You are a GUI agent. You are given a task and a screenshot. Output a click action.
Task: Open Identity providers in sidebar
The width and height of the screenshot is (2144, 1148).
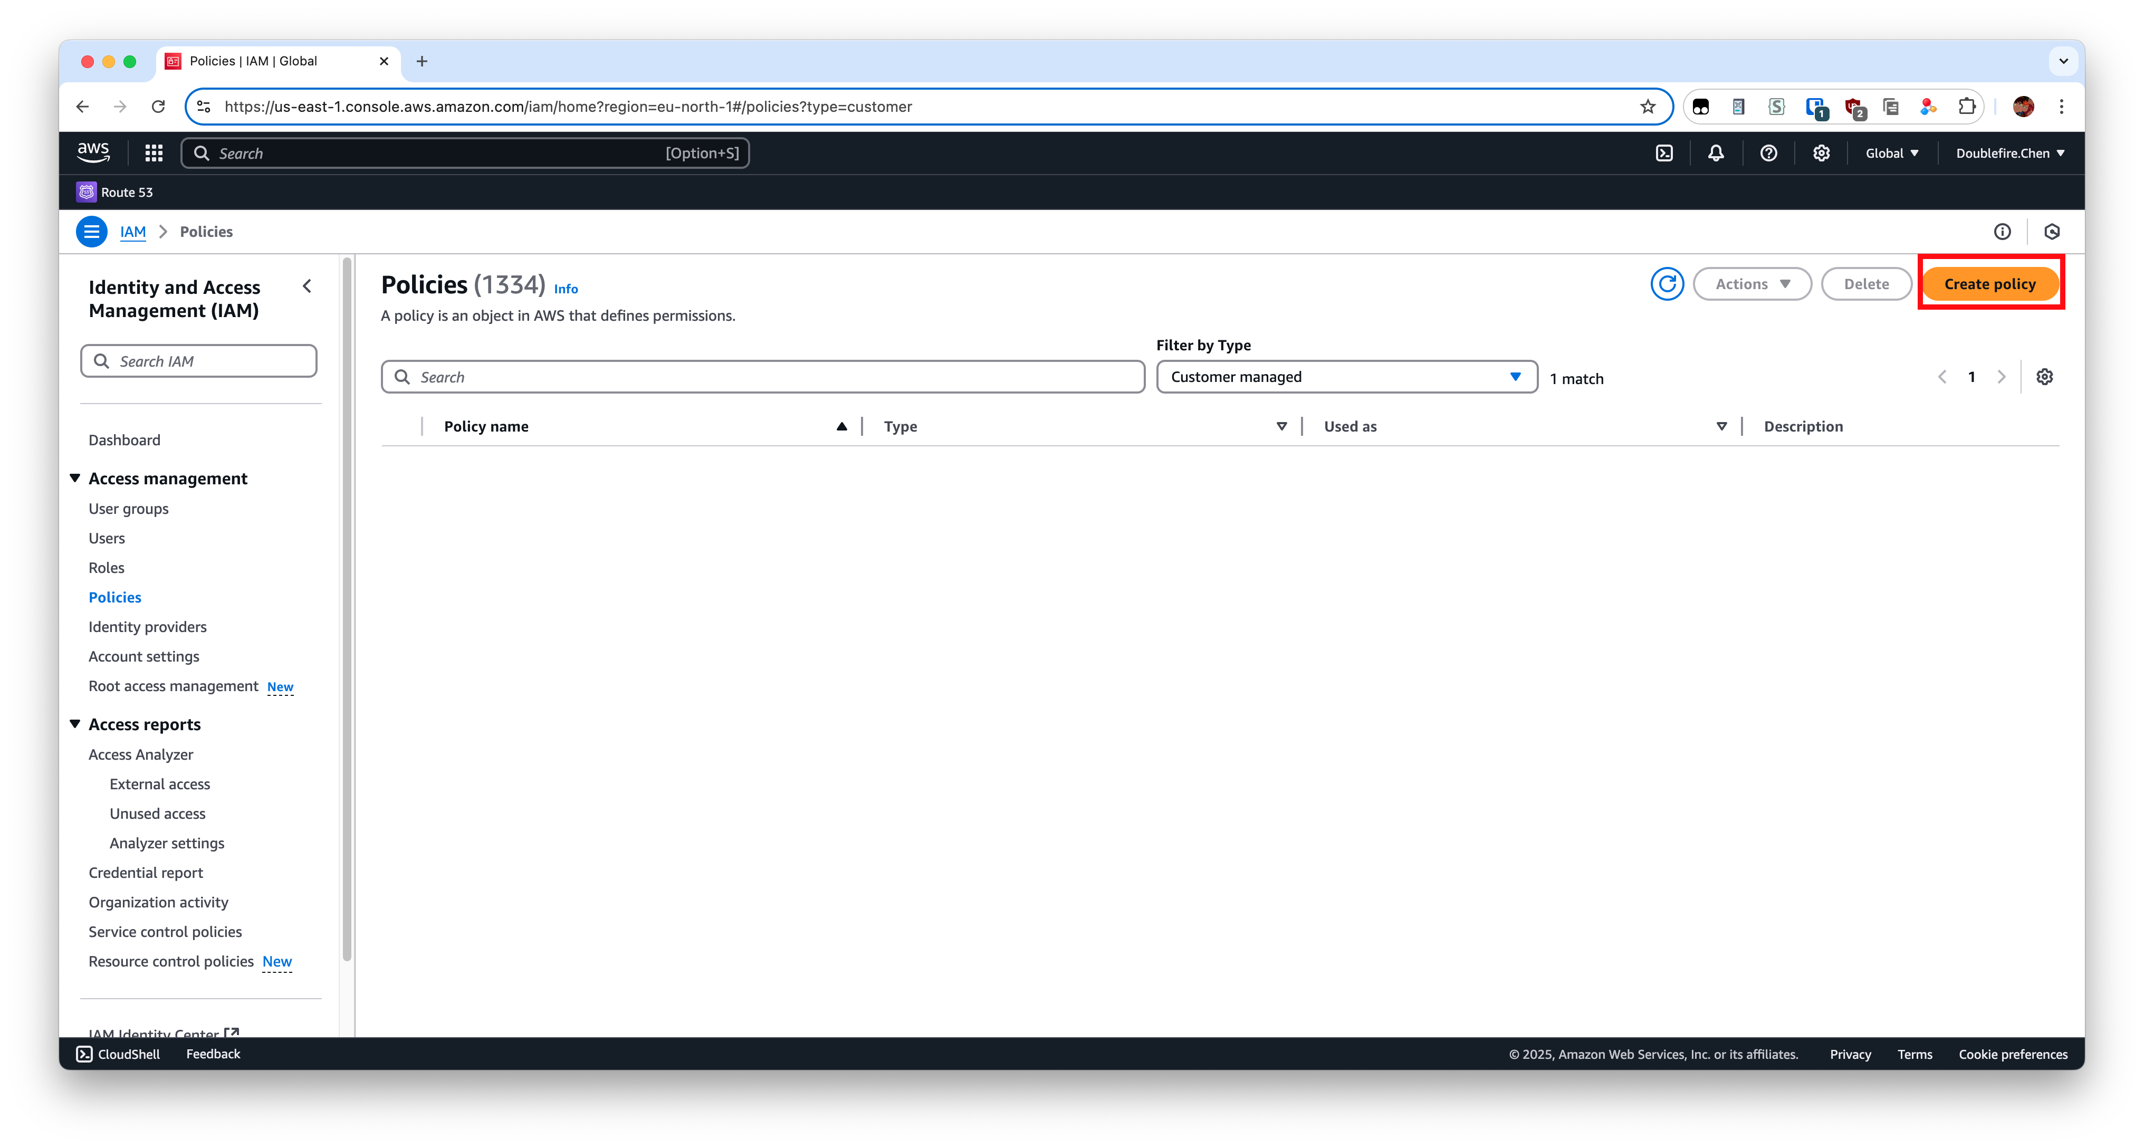click(x=147, y=627)
